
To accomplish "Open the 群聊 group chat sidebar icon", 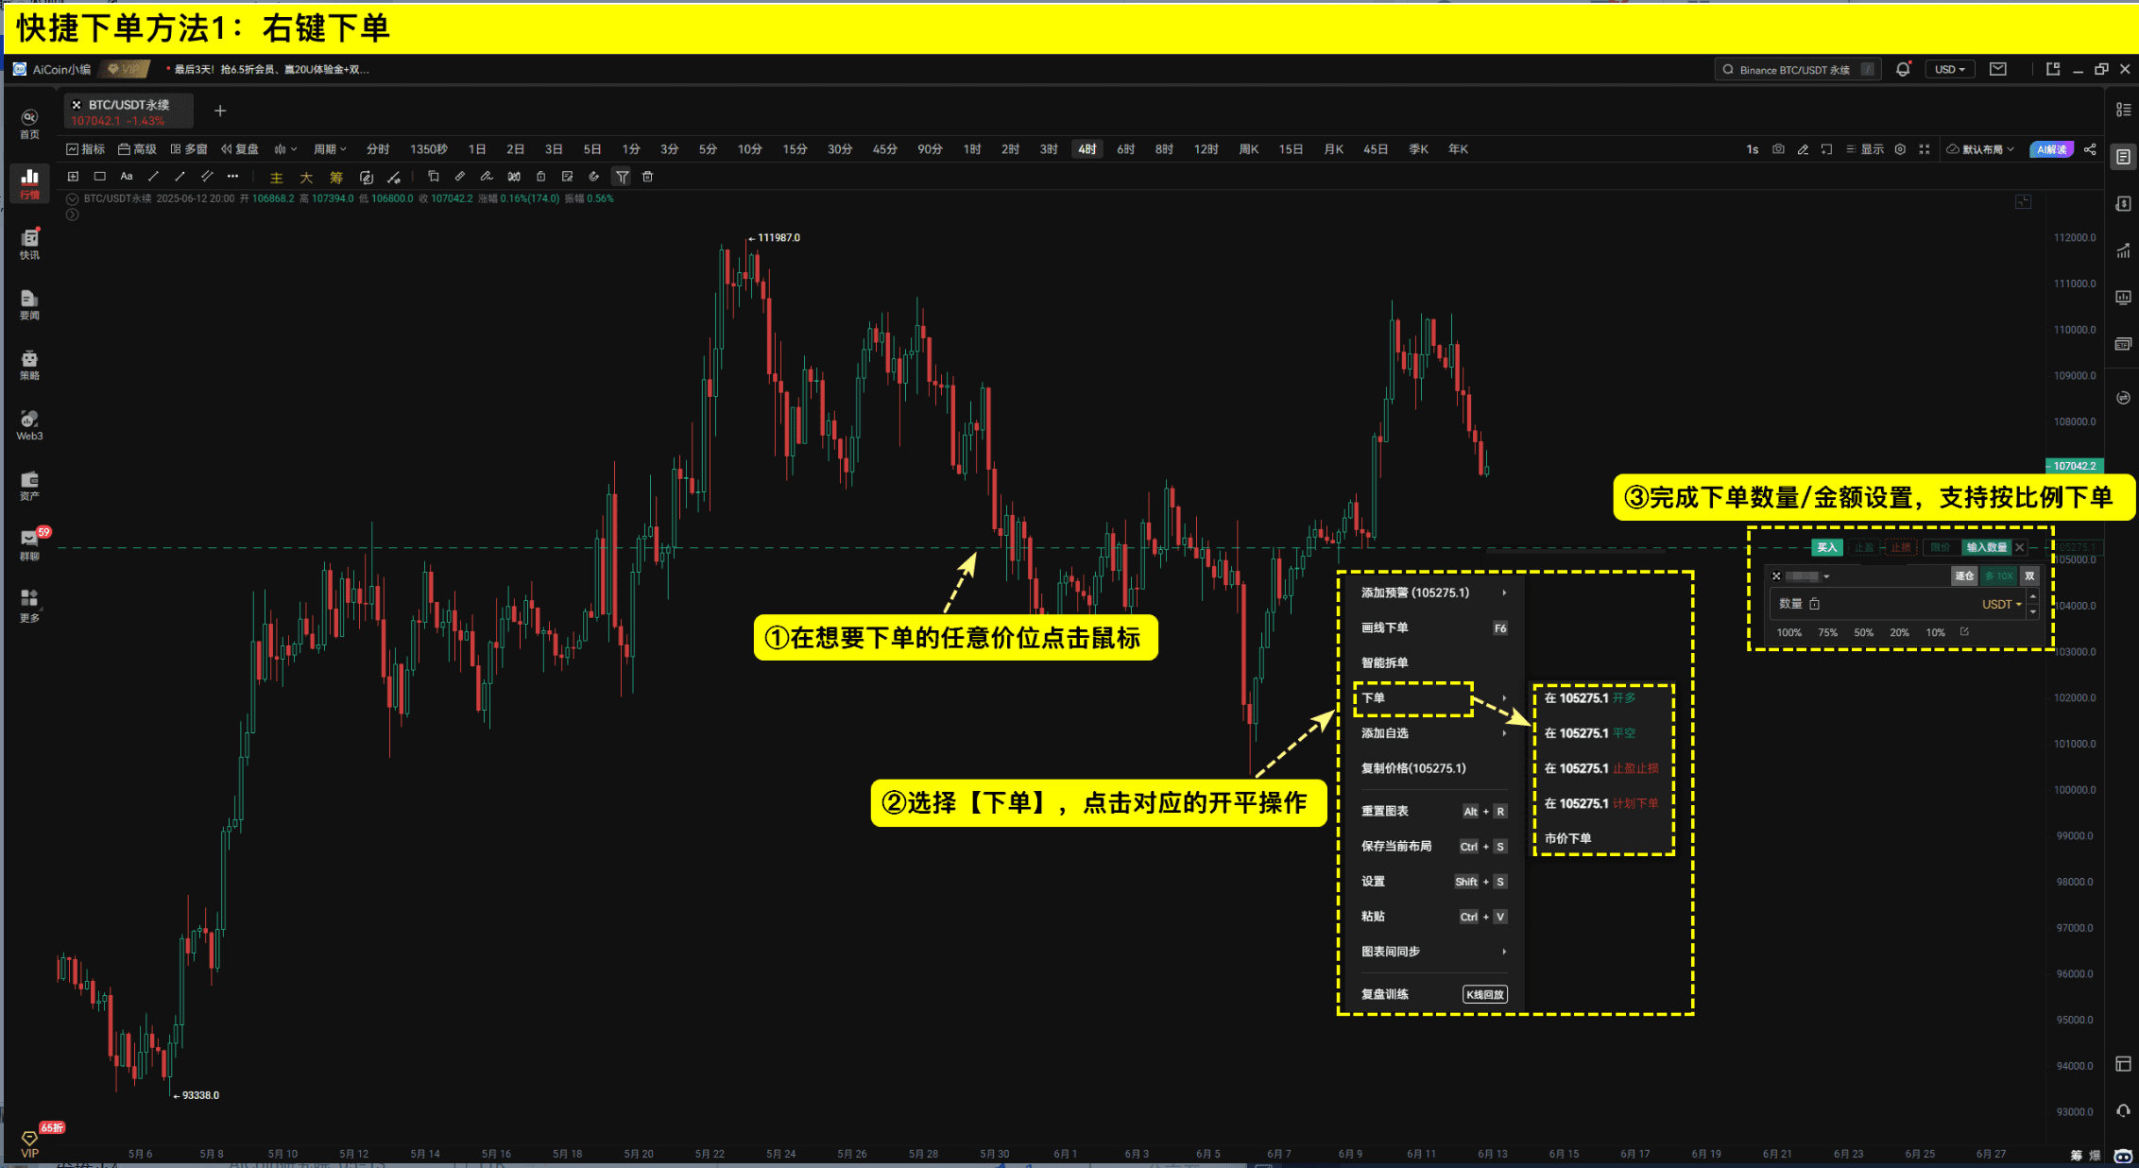I will point(29,545).
